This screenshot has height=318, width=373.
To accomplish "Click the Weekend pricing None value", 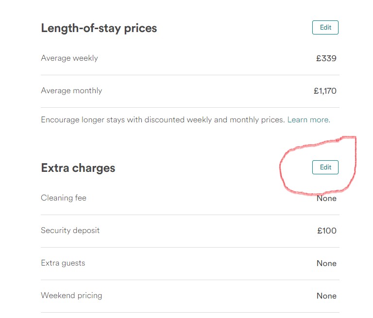I will tap(326, 296).
